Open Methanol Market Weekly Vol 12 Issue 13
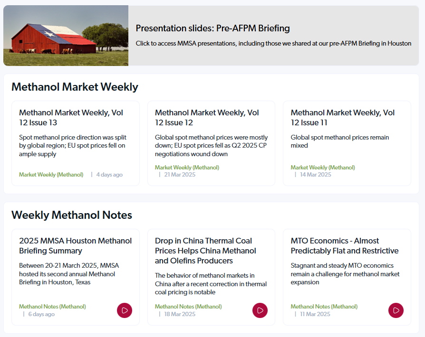 (70, 117)
